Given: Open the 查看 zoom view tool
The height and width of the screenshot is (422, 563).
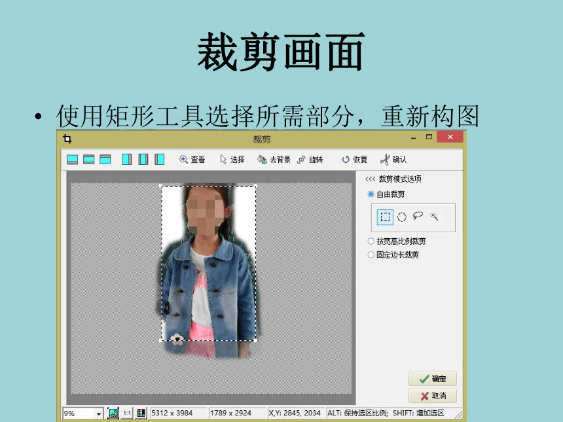Looking at the screenshot, I should (192, 160).
